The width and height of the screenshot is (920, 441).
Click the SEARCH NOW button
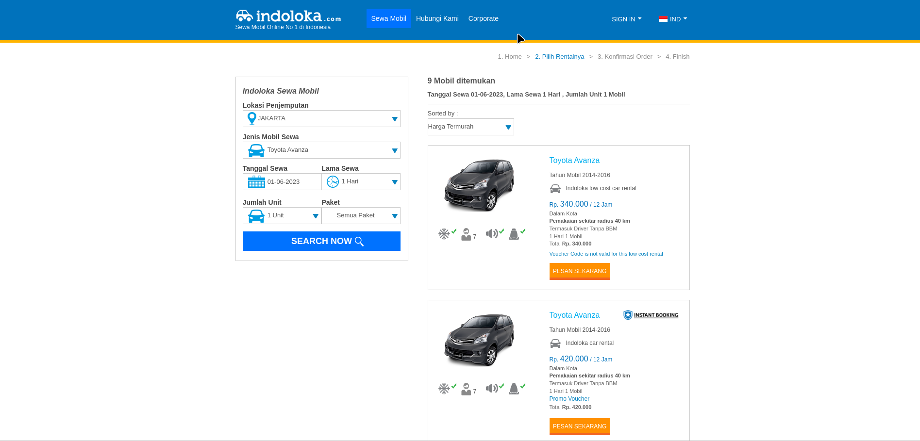coord(321,241)
